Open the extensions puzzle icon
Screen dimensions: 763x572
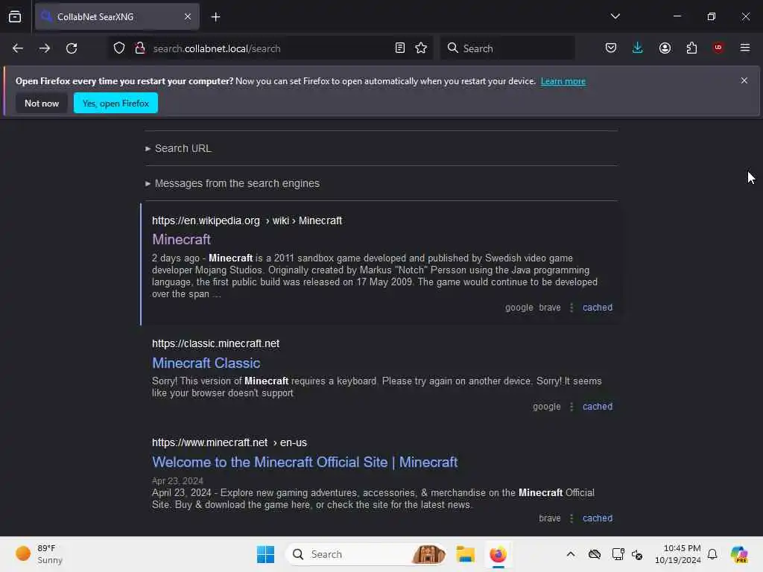tap(691, 48)
